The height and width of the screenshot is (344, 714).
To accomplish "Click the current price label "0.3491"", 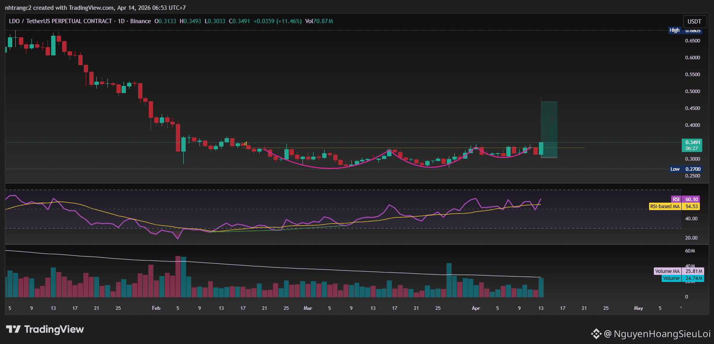I will [693, 143].
